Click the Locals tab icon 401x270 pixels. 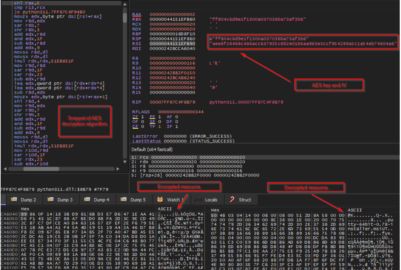[x=198, y=200]
